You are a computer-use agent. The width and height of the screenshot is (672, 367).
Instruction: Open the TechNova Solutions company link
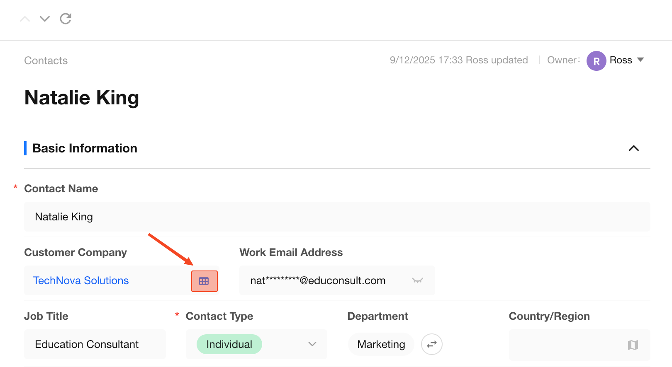click(x=81, y=280)
